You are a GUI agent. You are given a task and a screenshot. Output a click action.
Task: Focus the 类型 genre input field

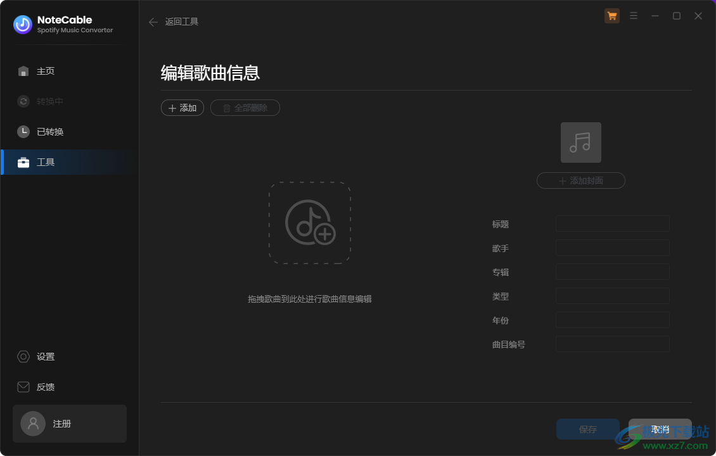tap(612, 296)
